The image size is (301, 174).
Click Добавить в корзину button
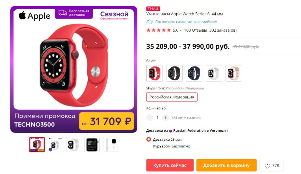click(226, 165)
